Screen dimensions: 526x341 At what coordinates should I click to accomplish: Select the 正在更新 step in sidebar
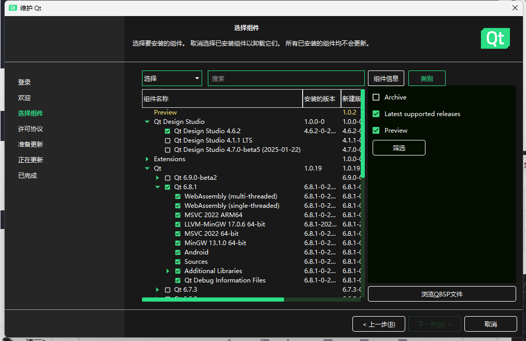(x=31, y=160)
